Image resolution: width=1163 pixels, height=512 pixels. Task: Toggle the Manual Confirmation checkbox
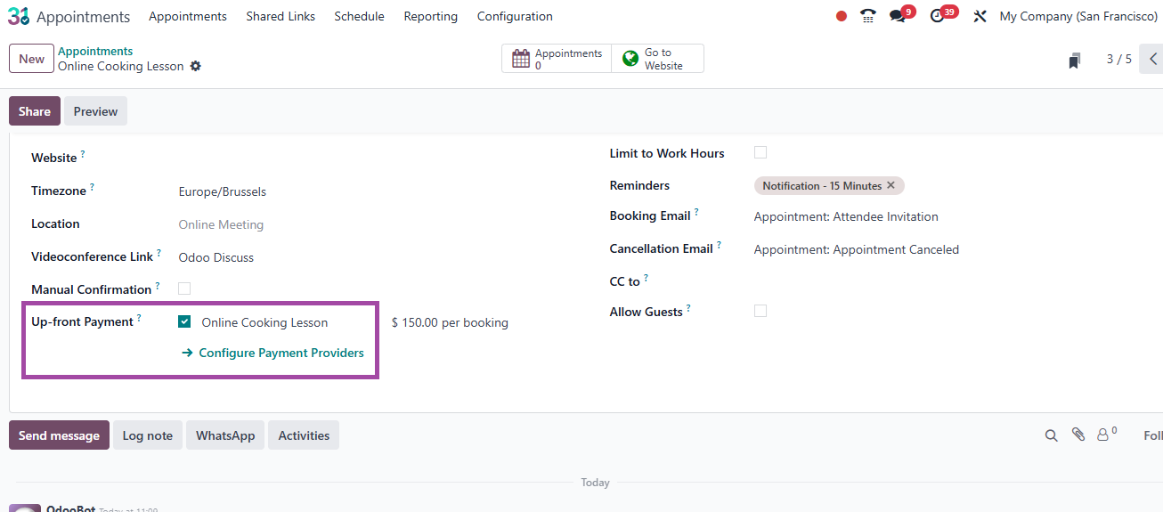[x=184, y=289]
